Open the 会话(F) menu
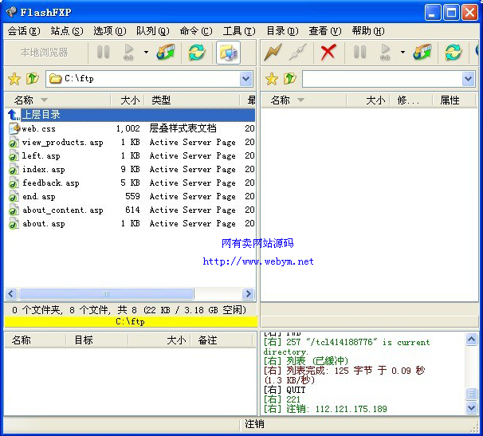Image resolution: width=483 pixels, height=436 pixels. pos(24,31)
